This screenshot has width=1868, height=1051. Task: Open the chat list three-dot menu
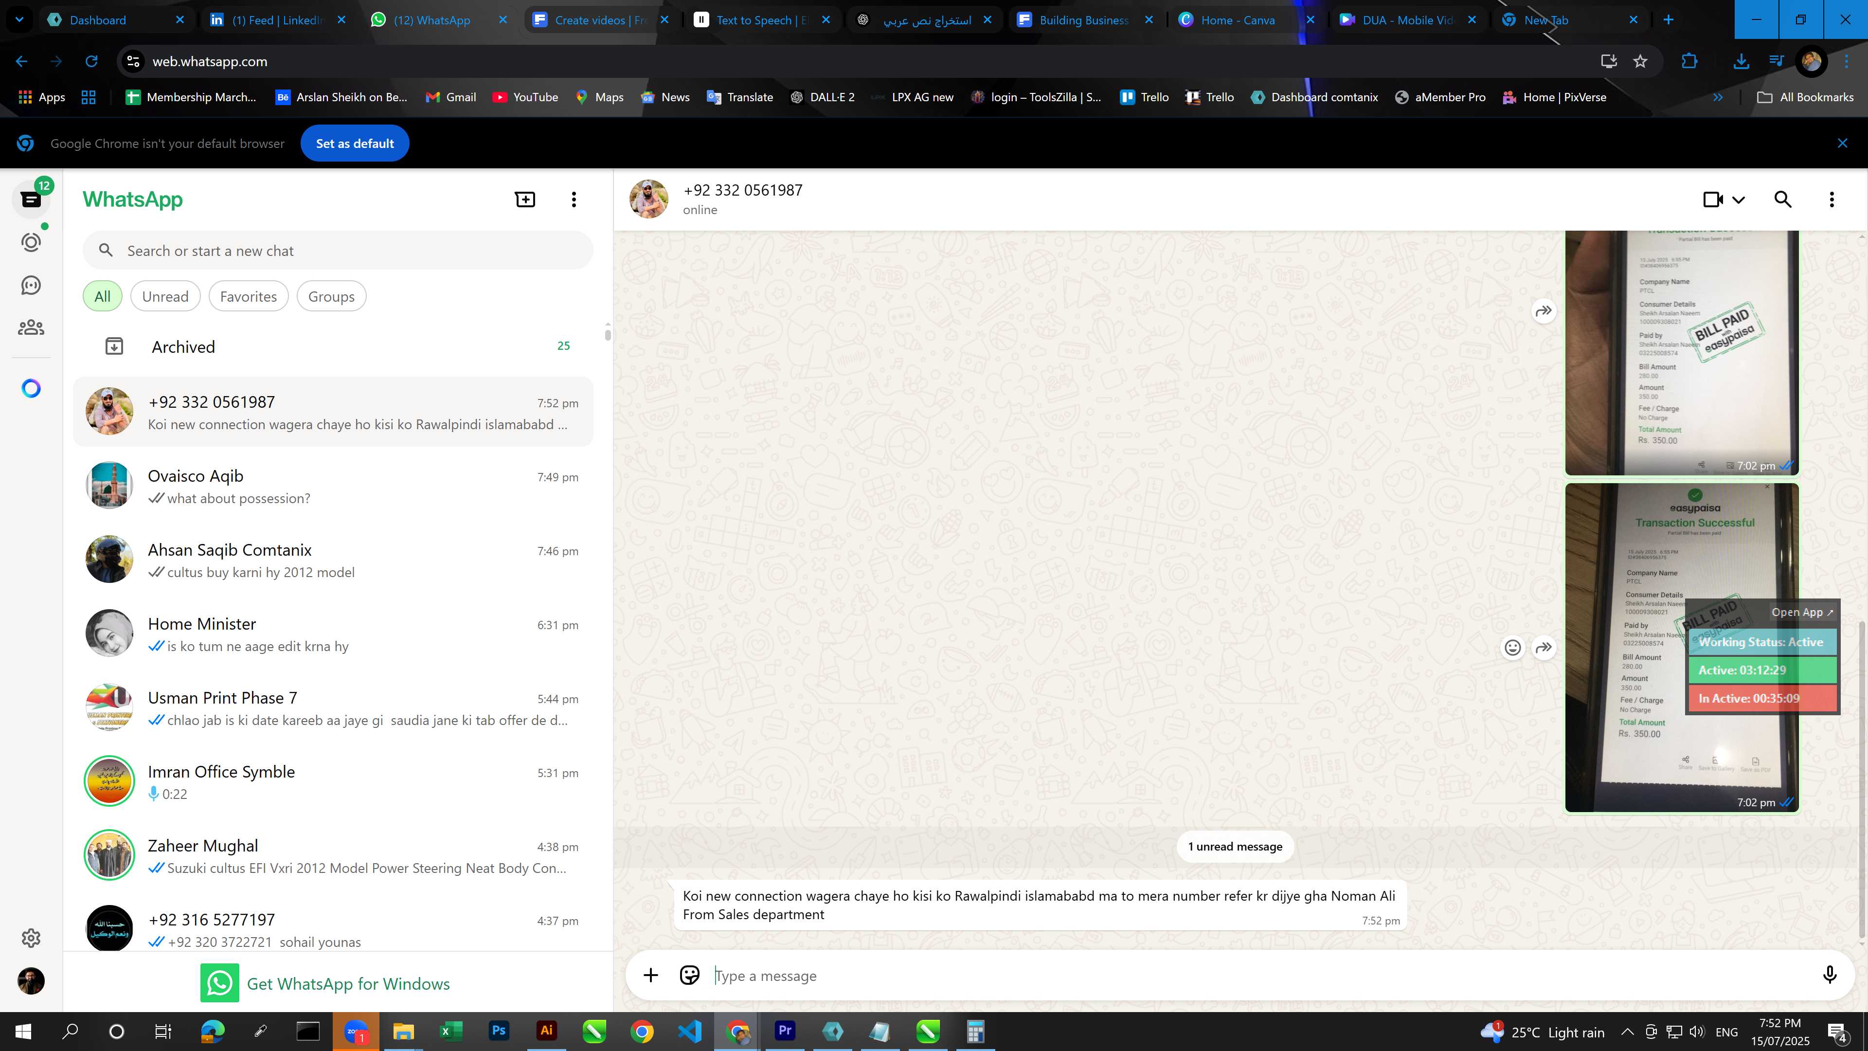click(x=574, y=199)
